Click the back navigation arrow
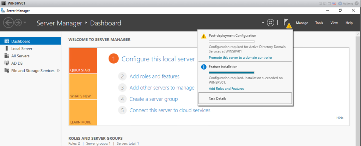This screenshot has width=361, height=146. pyautogui.click(x=8, y=23)
